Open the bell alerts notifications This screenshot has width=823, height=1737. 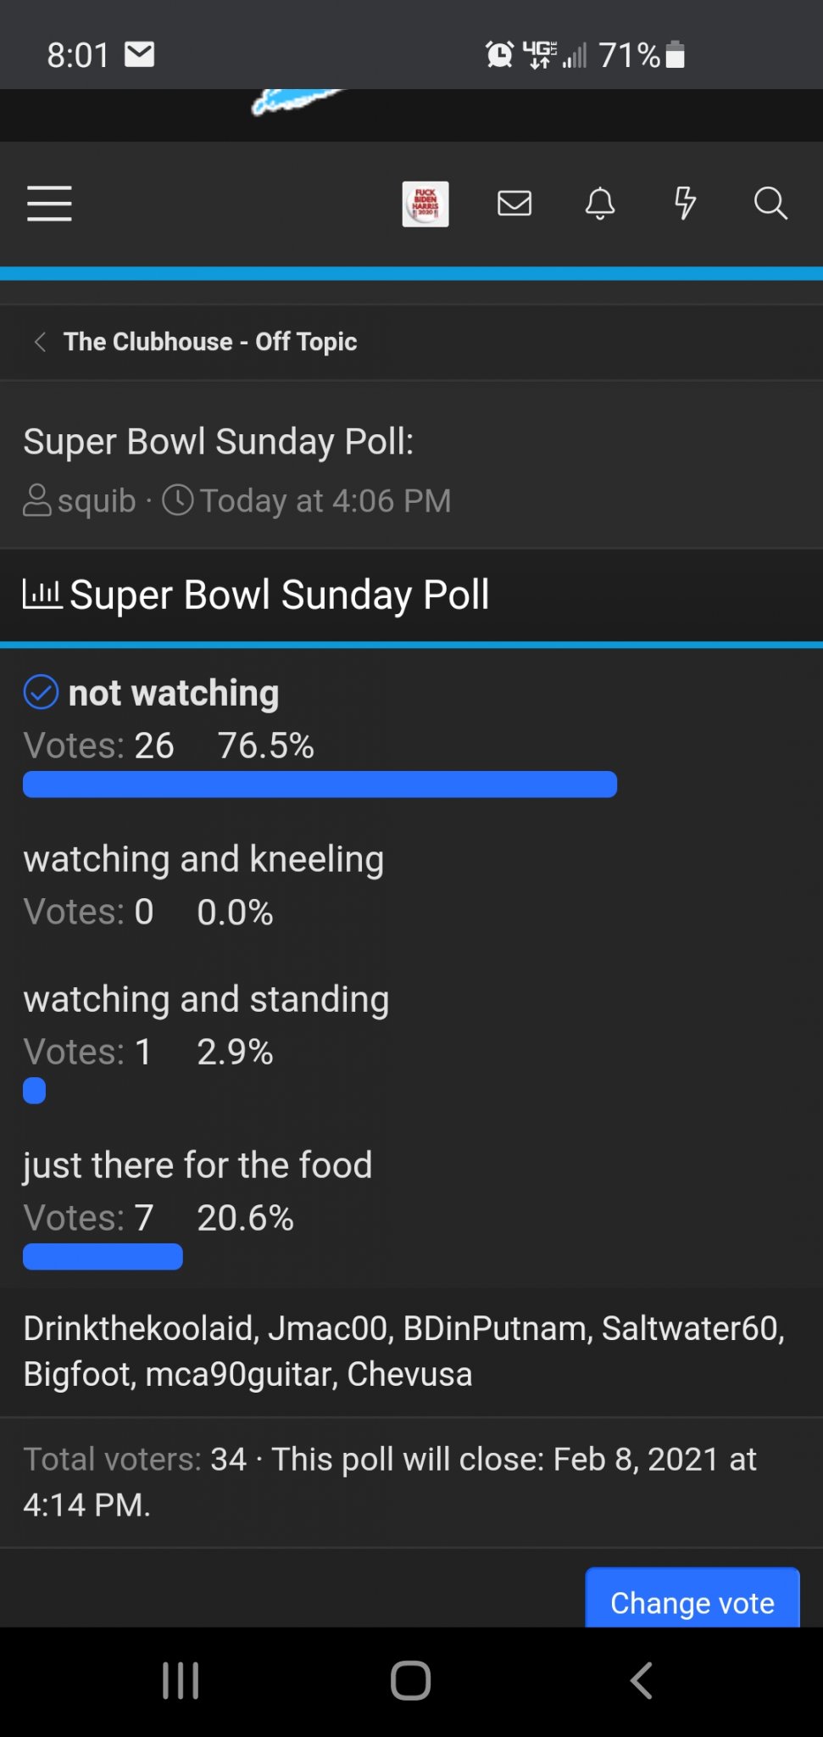point(600,204)
